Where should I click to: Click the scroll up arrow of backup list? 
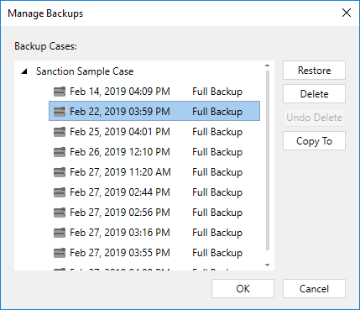(268, 66)
